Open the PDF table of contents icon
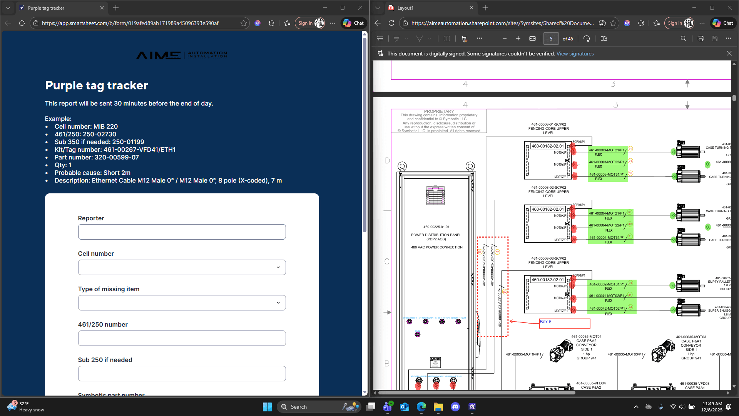 click(380, 39)
